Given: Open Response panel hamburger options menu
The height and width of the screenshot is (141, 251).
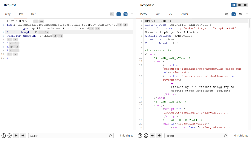Looking at the screenshot, I should (x=247, y=14).
